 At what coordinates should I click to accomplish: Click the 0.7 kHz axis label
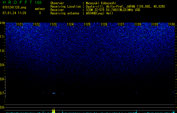tap(2, 93)
